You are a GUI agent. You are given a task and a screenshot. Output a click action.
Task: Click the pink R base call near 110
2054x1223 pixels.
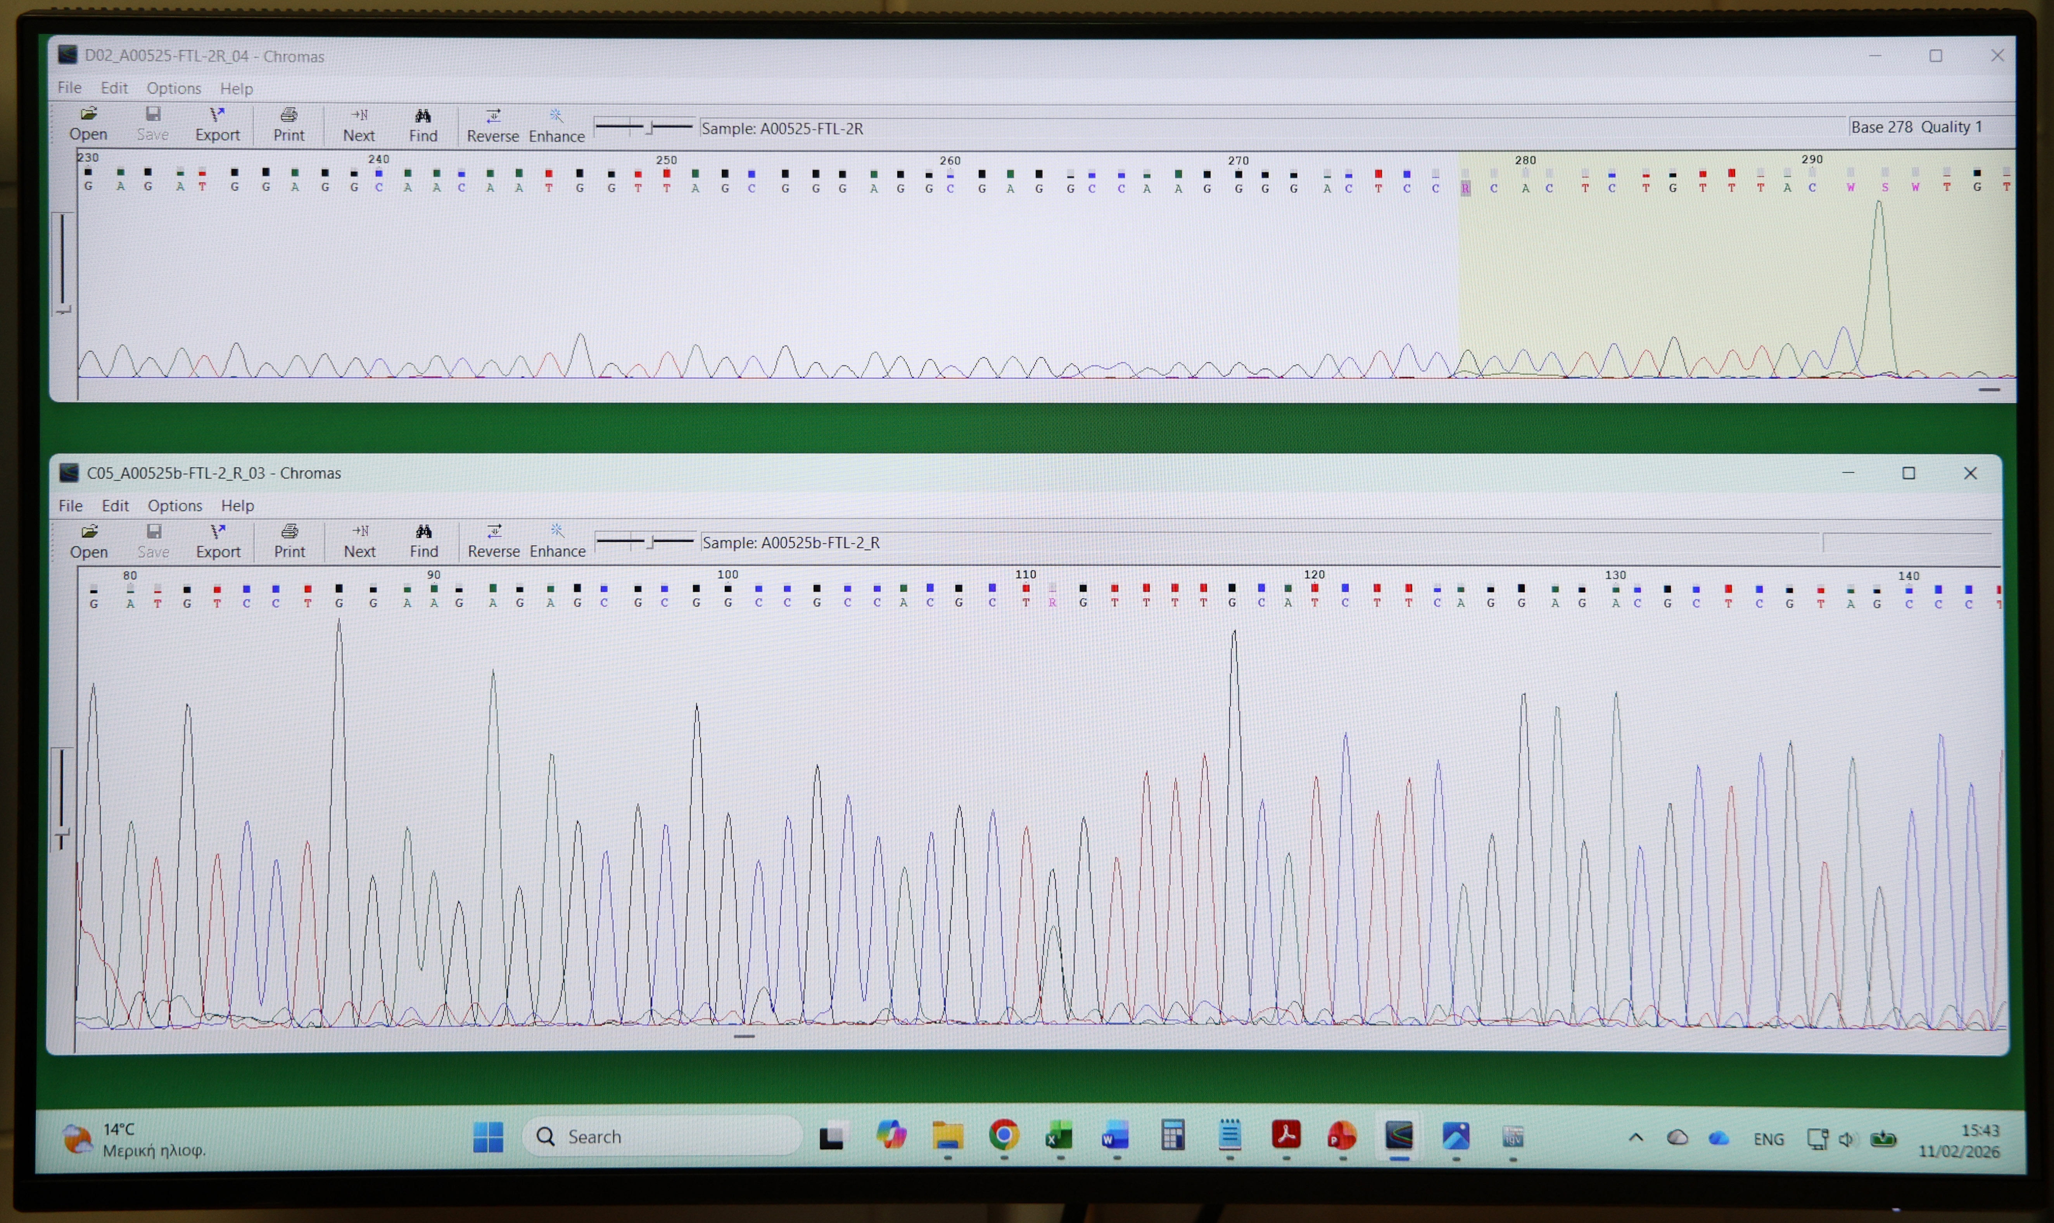[x=1052, y=603]
